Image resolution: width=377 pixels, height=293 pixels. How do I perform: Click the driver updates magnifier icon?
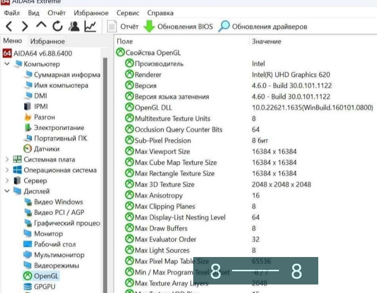click(224, 27)
